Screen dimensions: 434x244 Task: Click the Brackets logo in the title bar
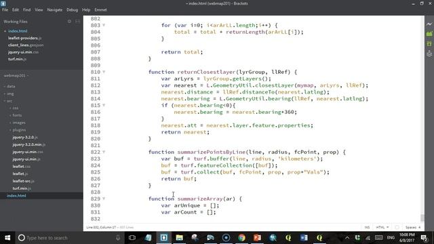[3, 3]
